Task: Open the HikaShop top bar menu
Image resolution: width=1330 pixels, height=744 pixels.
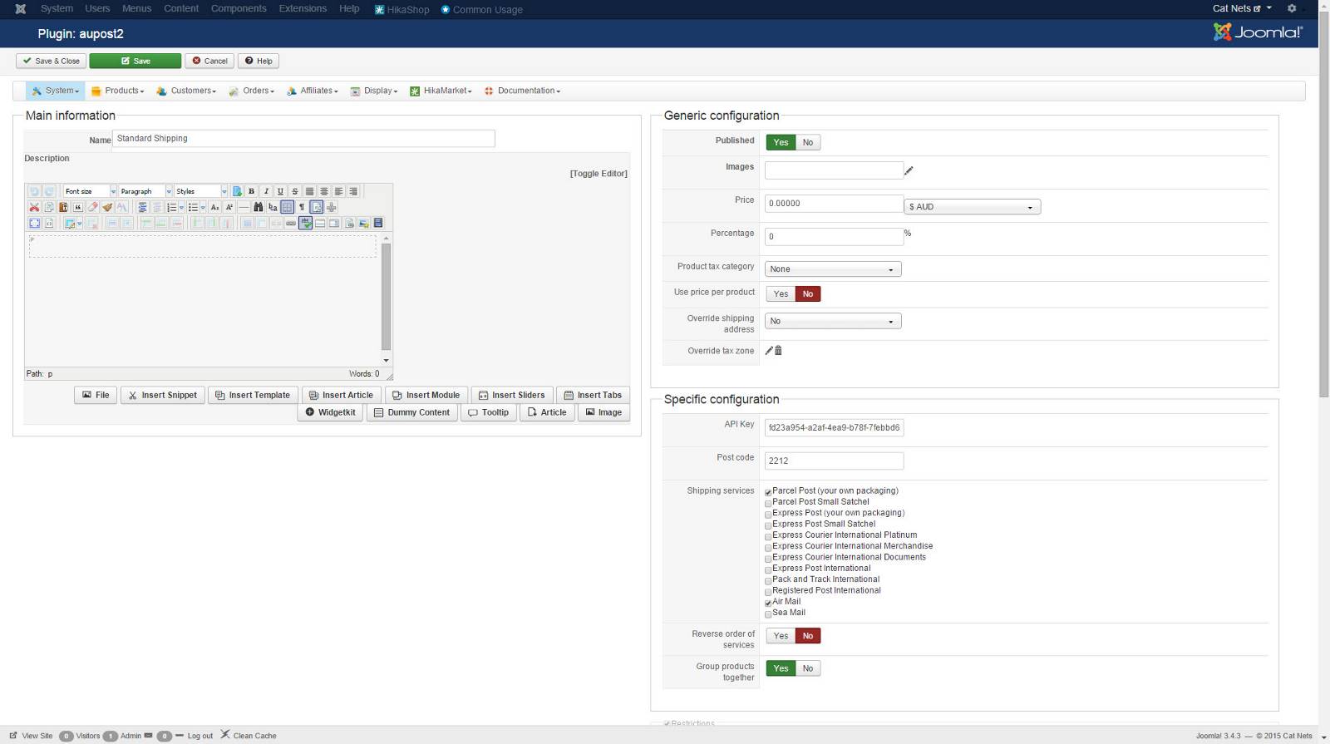Action: tap(402, 9)
